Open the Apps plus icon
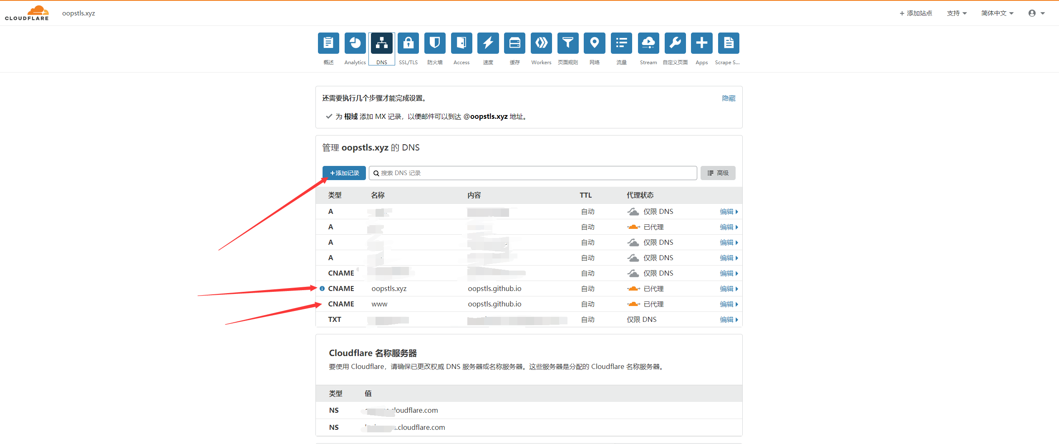 point(702,43)
